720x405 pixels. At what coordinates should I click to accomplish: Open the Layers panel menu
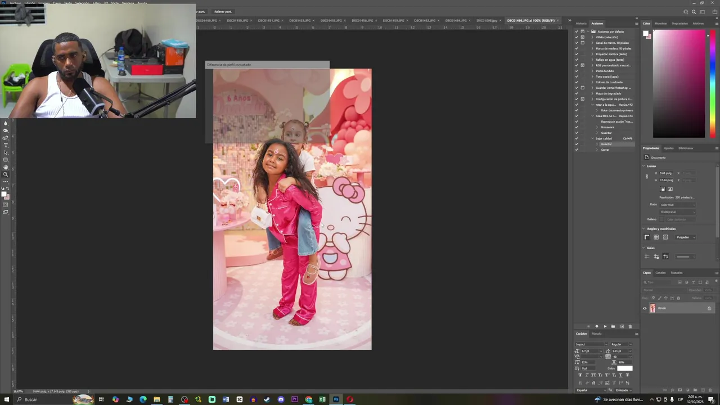point(716,273)
